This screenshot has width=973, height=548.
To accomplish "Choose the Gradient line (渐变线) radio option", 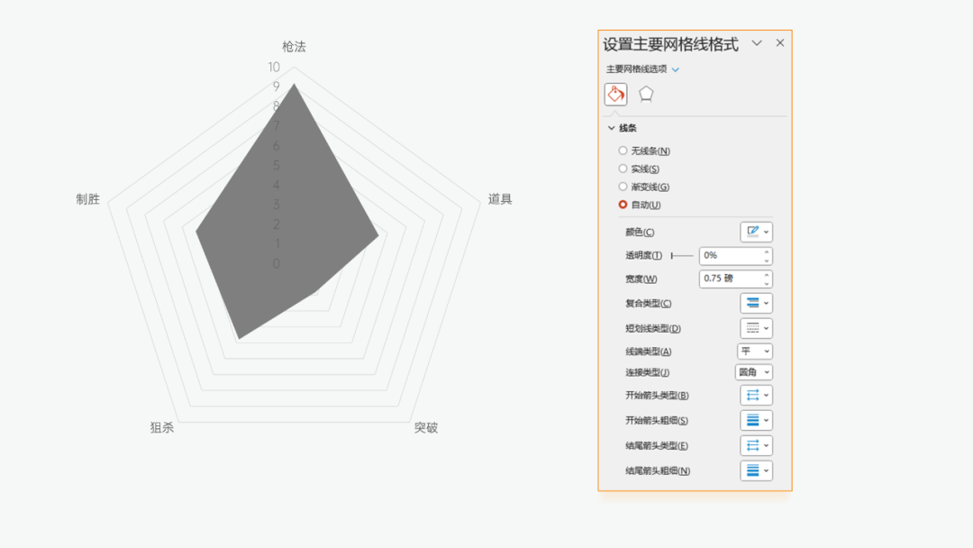I will click(x=623, y=187).
